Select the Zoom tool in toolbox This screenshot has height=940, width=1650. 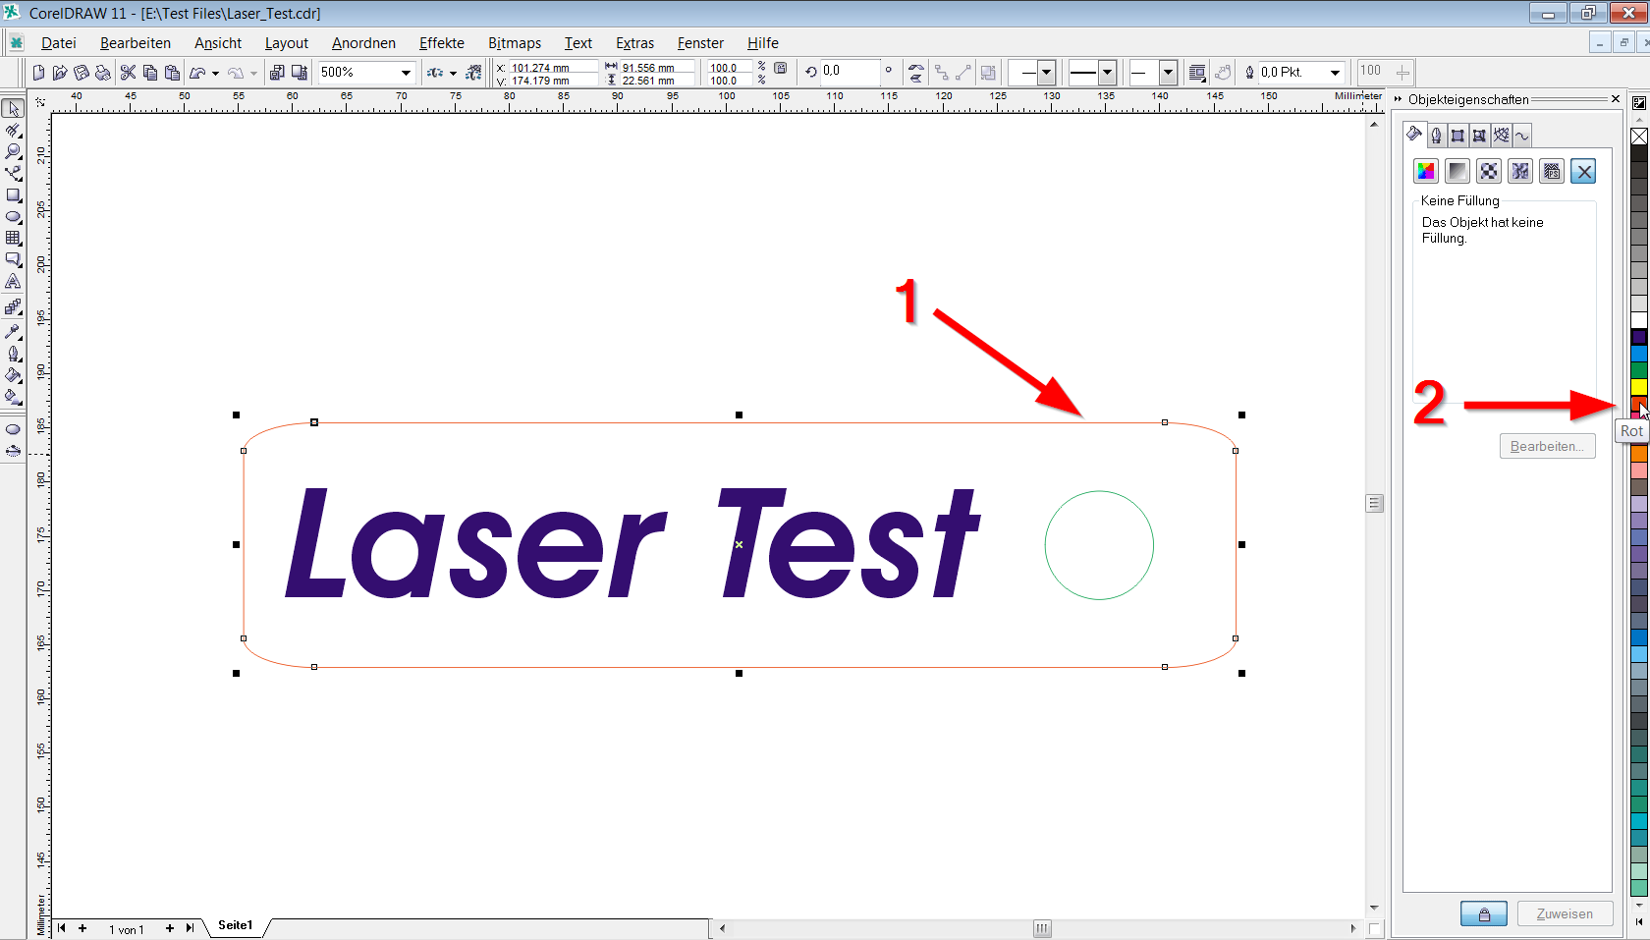[x=14, y=152]
